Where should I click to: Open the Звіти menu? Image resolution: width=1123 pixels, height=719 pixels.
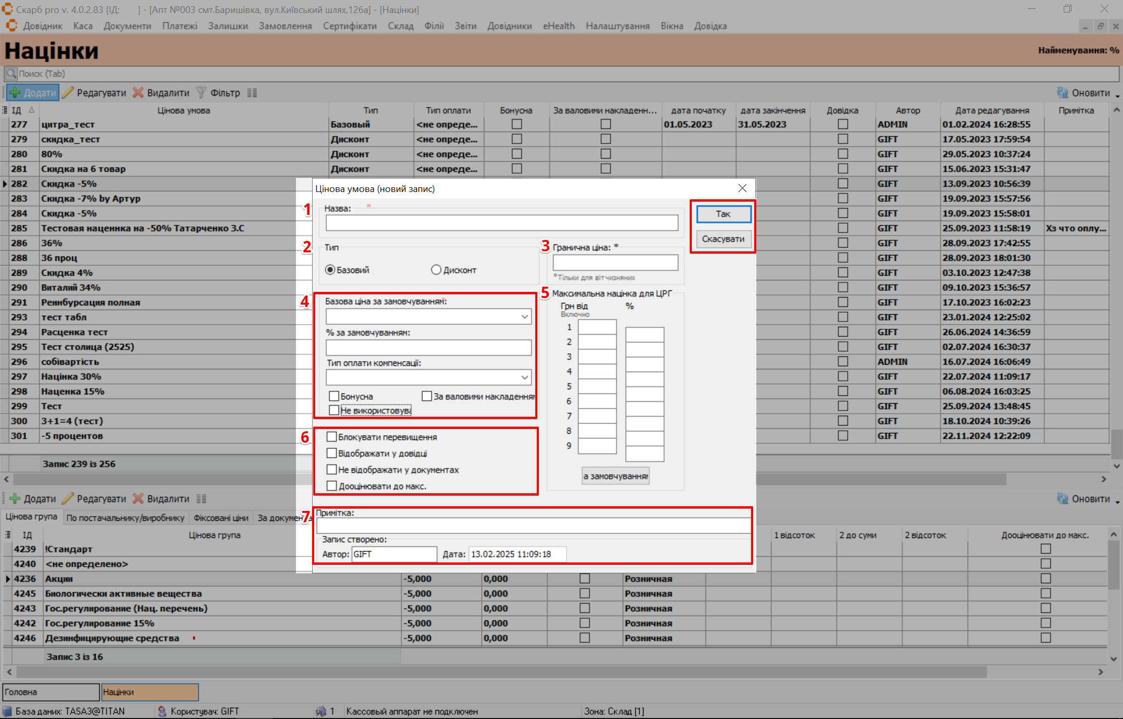point(465,26)
